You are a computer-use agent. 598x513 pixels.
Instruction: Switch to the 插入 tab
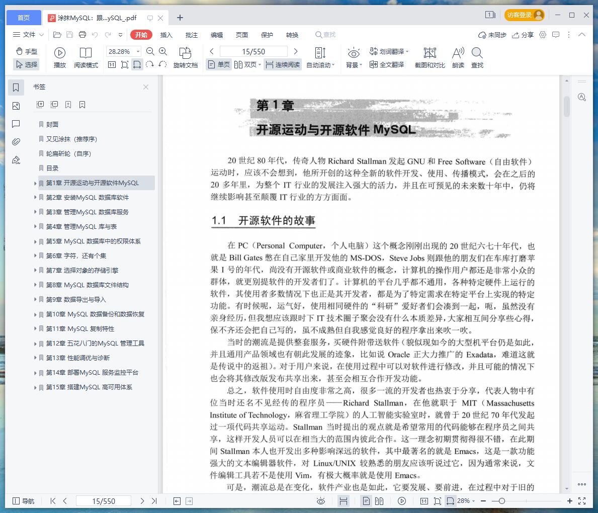click(x=166, y=35)
